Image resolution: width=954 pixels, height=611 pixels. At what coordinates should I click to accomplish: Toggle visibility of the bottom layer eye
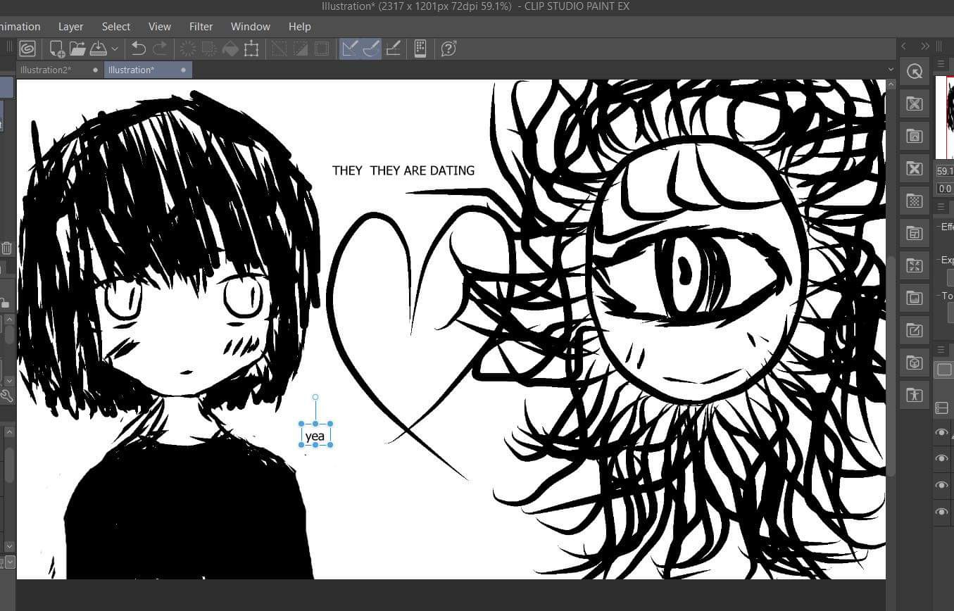point(941,512)
